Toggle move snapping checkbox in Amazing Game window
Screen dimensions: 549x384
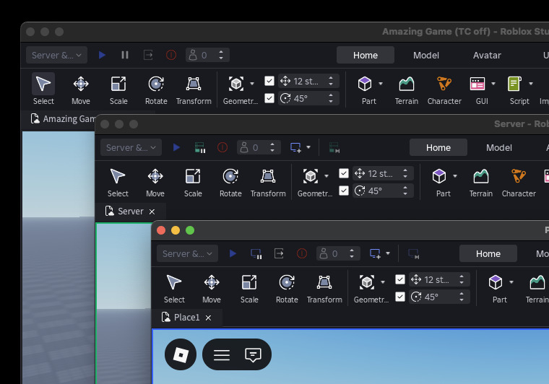(269, 81)
